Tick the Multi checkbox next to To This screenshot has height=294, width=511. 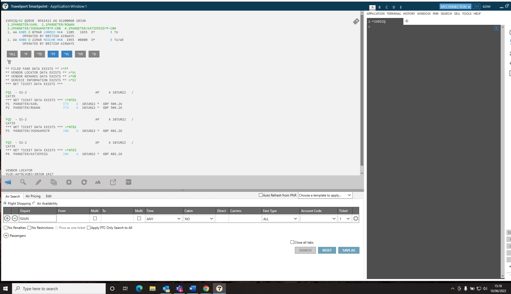(x=139, y=218)
